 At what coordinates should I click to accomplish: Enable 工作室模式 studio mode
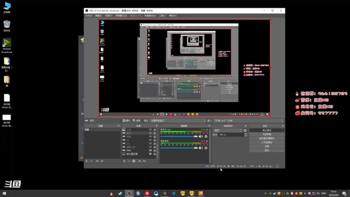point(267,142)
